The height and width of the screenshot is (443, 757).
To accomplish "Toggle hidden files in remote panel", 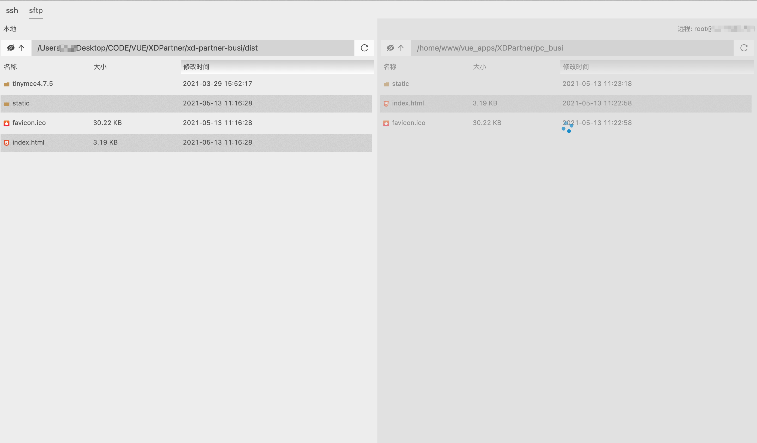I will coord(390,48).
